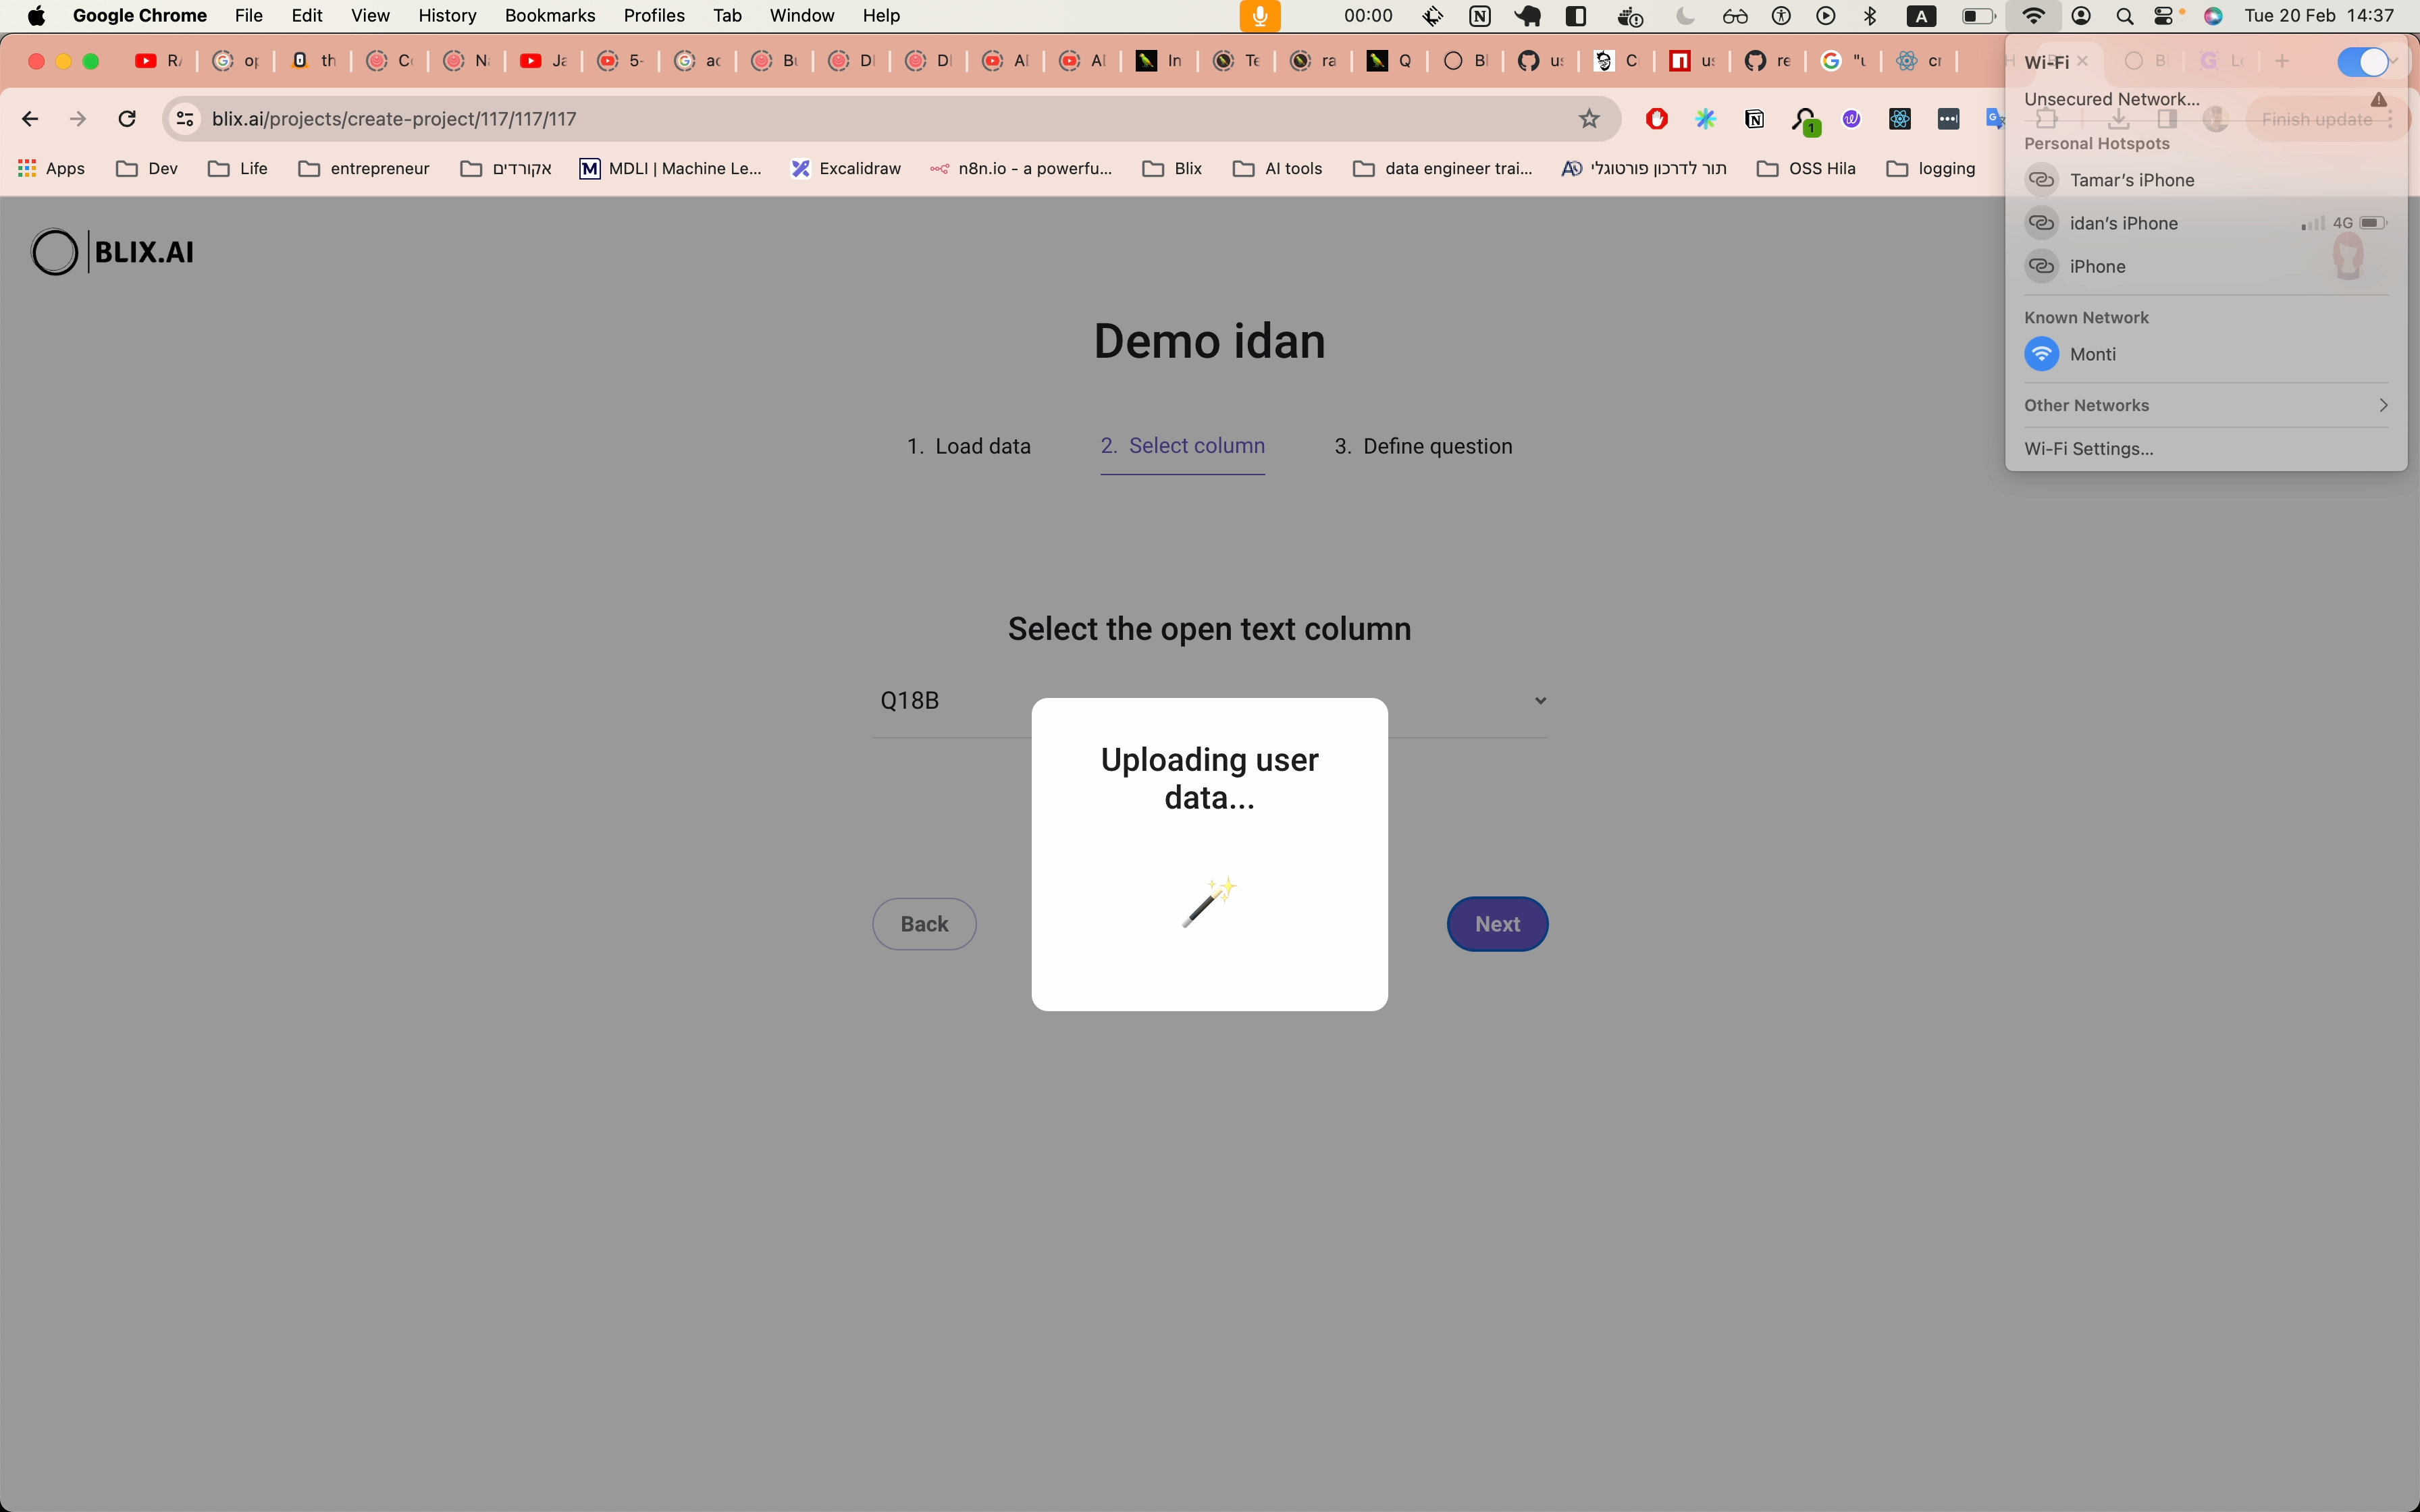Select the Select column step tab
2420x1512 pixels.
1183,446
